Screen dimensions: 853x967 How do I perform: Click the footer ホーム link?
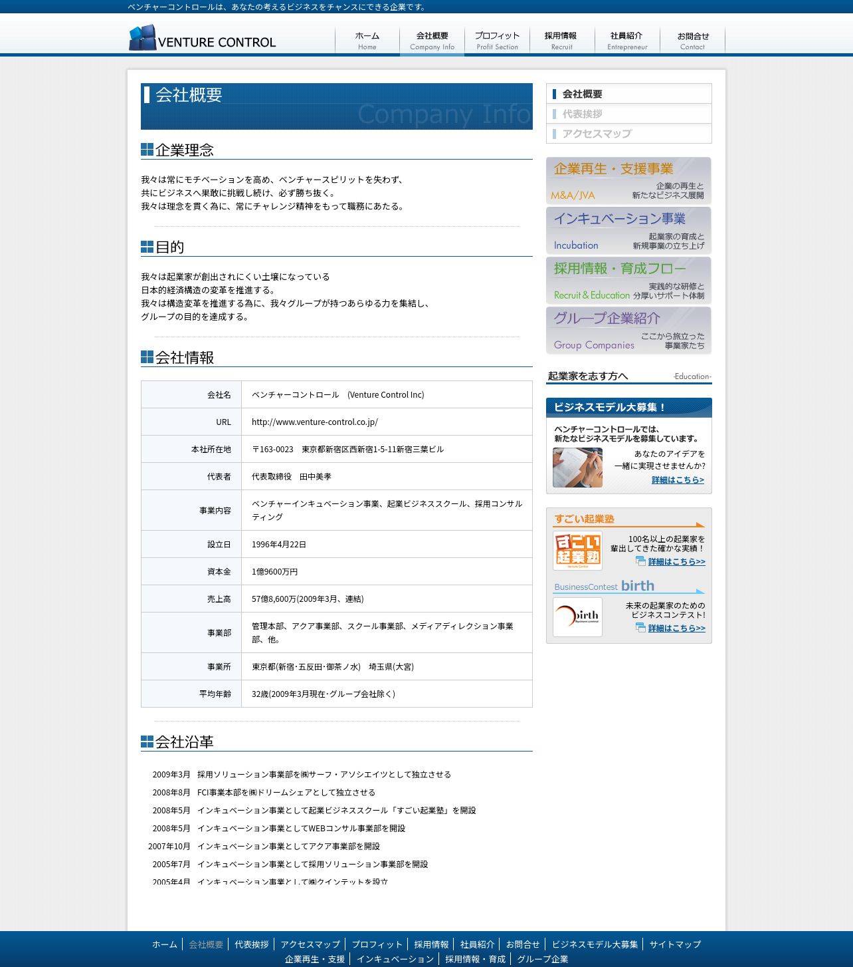(165, 944)
